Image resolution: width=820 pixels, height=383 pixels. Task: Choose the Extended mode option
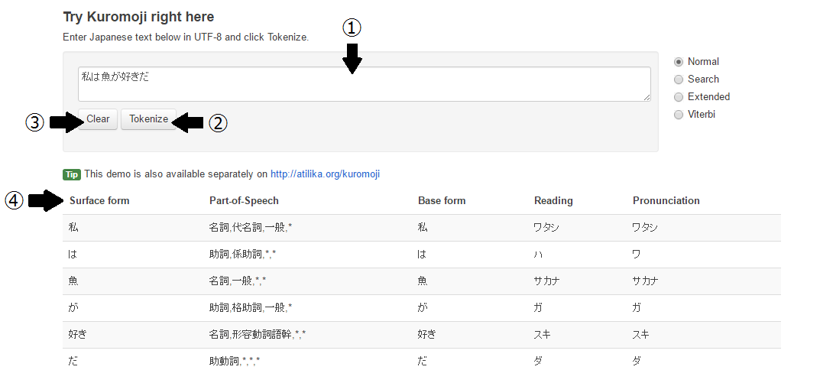[x=679, y=97]
